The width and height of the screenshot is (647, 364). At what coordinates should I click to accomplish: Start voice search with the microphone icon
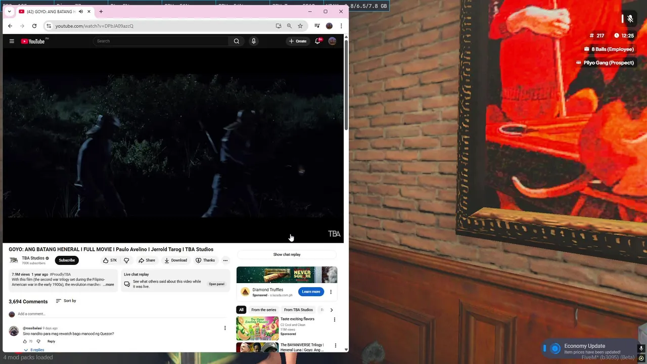(254, 41)
